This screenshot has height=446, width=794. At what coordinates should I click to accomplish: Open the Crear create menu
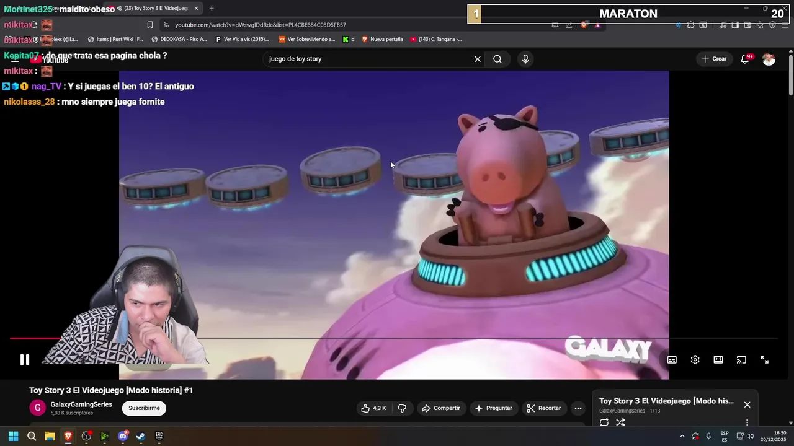[713, 59]
